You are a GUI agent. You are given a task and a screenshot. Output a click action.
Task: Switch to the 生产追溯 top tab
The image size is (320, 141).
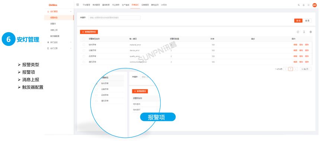[x=125, y=5]
